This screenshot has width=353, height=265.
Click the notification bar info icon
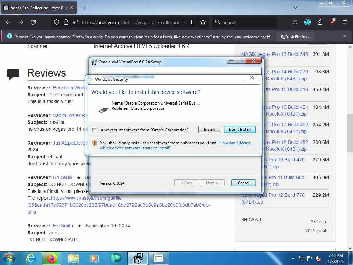[9, 36]
